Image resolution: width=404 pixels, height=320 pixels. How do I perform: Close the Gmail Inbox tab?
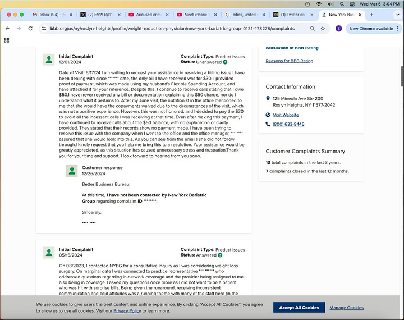click(71, 15)
